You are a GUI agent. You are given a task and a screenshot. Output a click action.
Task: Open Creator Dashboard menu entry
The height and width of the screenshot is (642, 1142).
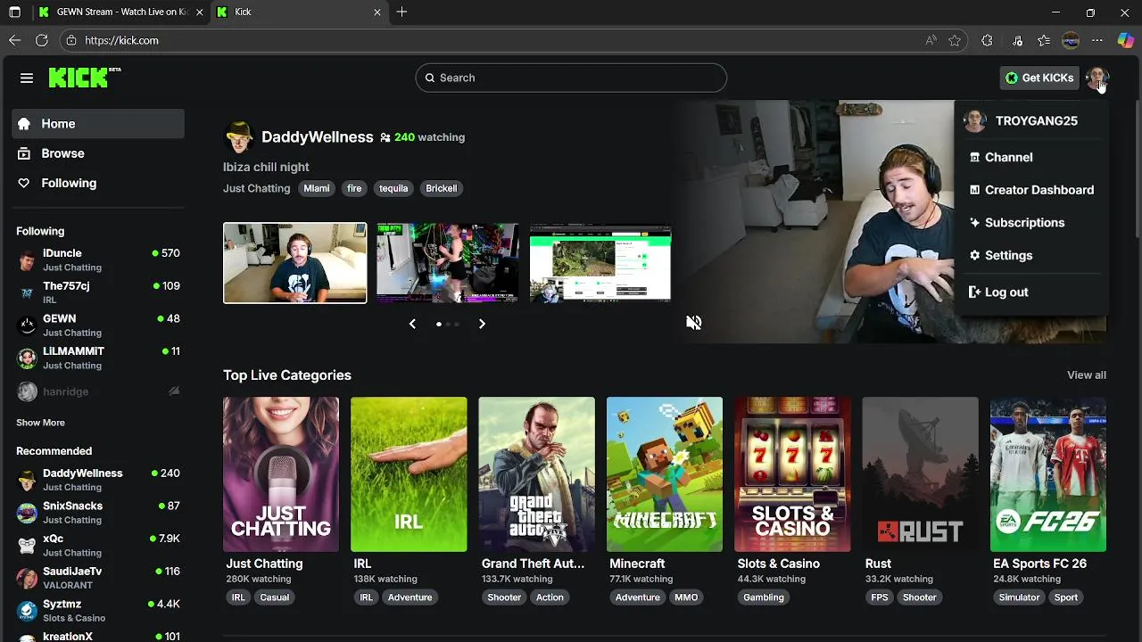1031,190
